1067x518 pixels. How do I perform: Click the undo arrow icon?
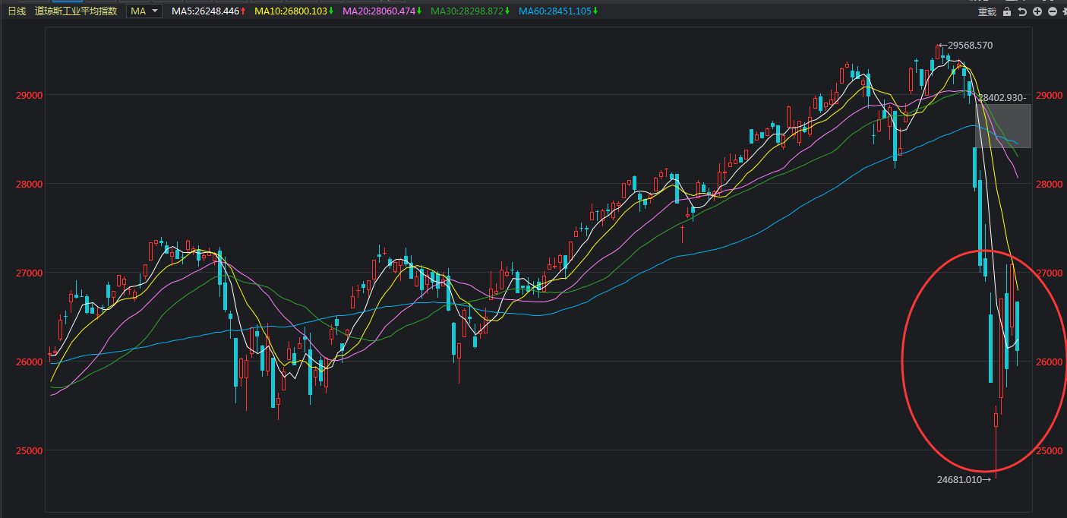[x=1022, y=11]
